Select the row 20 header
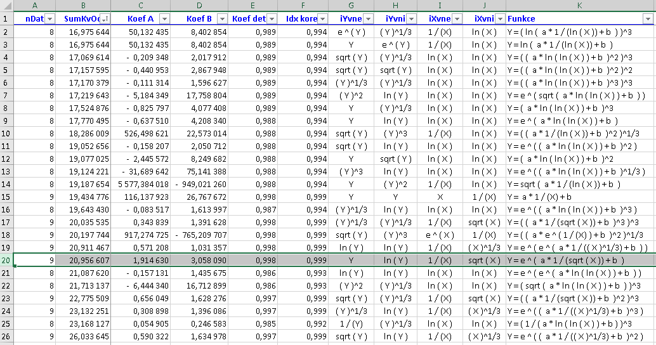 6,260
